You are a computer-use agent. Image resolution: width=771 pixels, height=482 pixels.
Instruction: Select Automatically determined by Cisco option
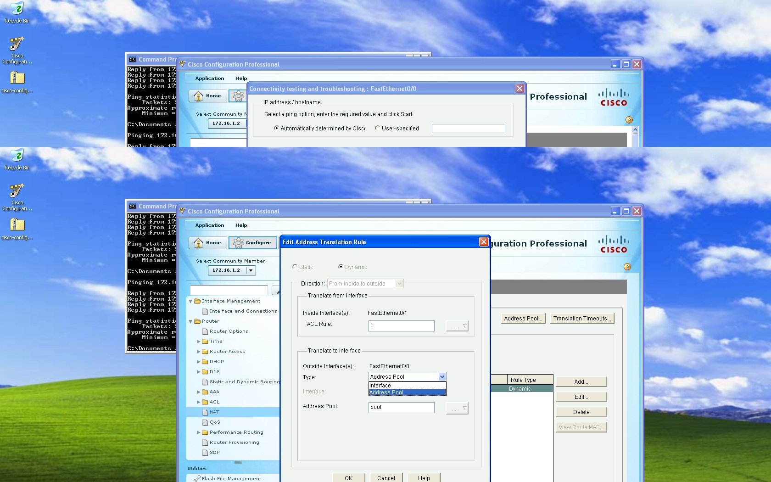tap(276, 128)
